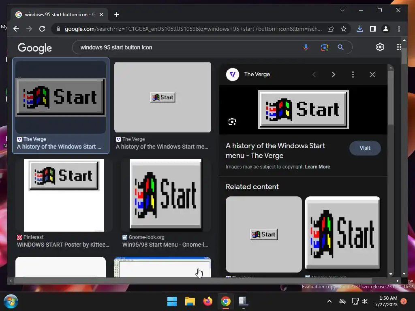Select first Verge Start button result thumbnail

[61, 97]
